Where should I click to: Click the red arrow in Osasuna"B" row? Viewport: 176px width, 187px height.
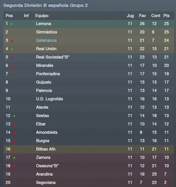[14, 166]
